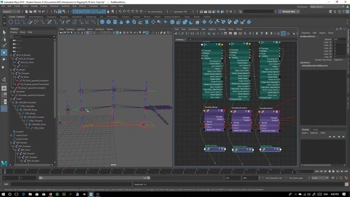Create a NURBS square from the shelf
This screenshot has width=350, height=197.
click(17, 22)
